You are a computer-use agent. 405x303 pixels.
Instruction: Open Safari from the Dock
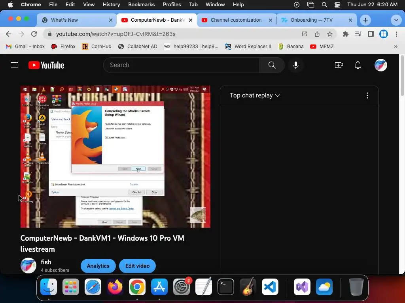tap(93, 287)
